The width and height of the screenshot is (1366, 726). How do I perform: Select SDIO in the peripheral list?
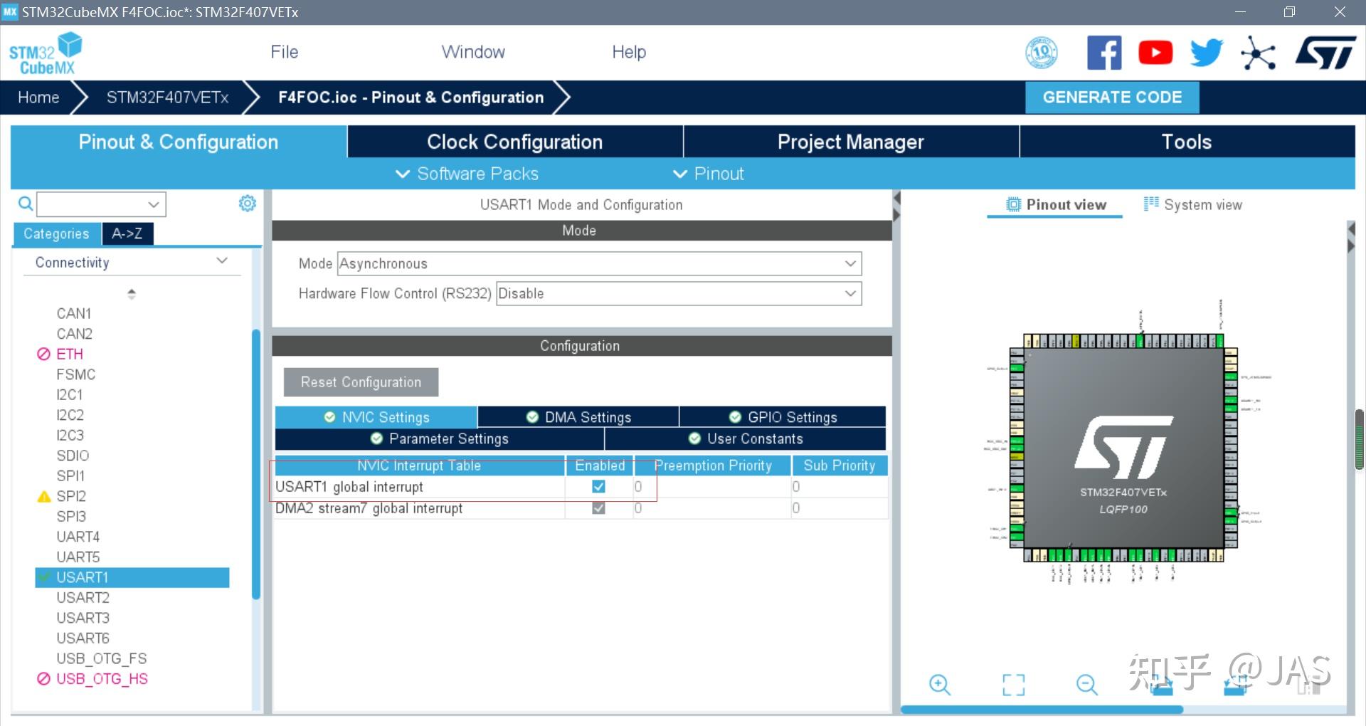pyautogui.click(x=73, y=456)
